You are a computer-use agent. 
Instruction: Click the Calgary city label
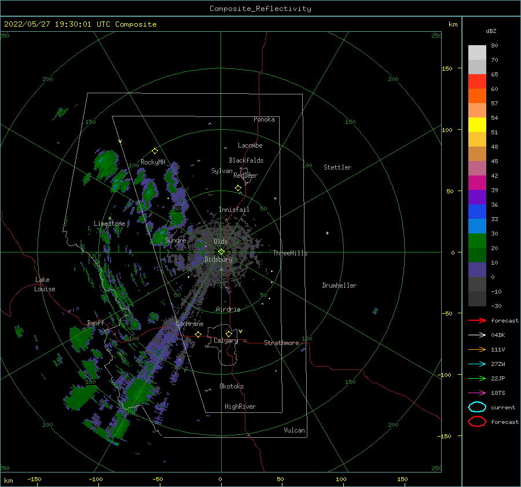tap(226, 340)
